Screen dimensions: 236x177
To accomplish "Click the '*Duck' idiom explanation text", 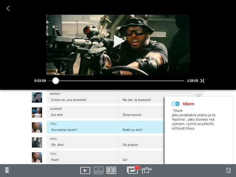I will coord(193,119).
